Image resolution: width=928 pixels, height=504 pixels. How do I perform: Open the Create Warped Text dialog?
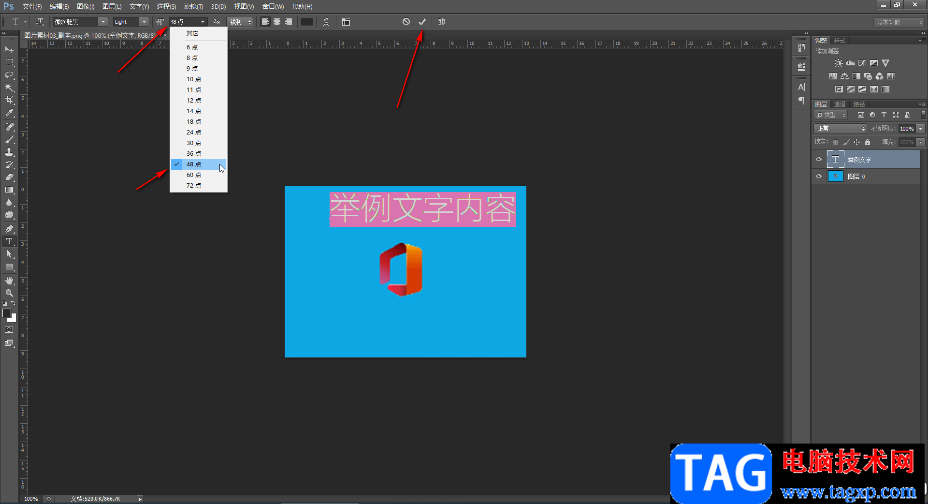pyautogui.click(x=326, y=22)
